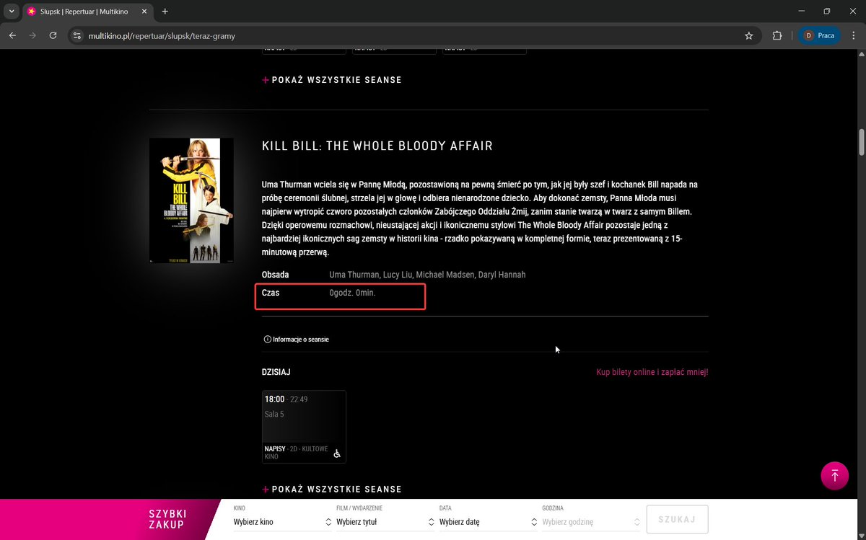Bookmark this page with the star icon

click(x=749, y=35)
